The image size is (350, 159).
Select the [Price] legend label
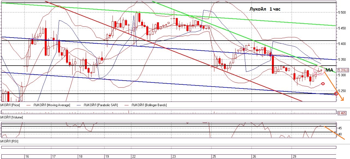[10, 105]
